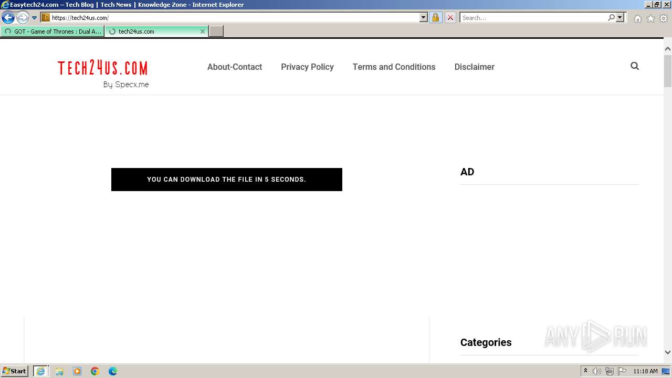The width and height of the screenshot is (672, 378).
Task: Go back with the browser Back arrow
Action: [8, 18]
